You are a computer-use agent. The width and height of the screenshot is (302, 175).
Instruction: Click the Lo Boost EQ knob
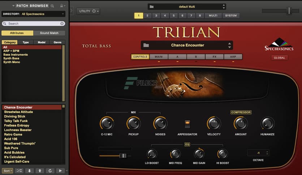click(x=152, y=154)
